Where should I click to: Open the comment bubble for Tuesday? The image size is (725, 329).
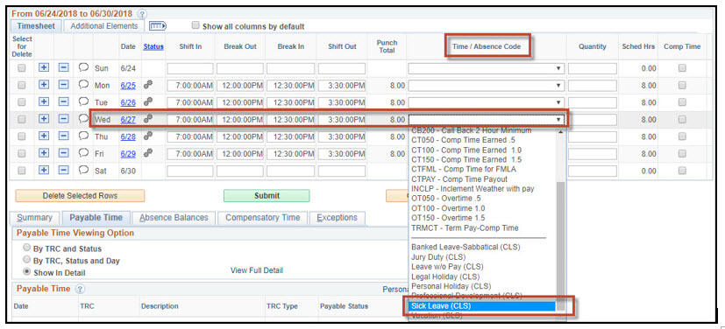83,101
